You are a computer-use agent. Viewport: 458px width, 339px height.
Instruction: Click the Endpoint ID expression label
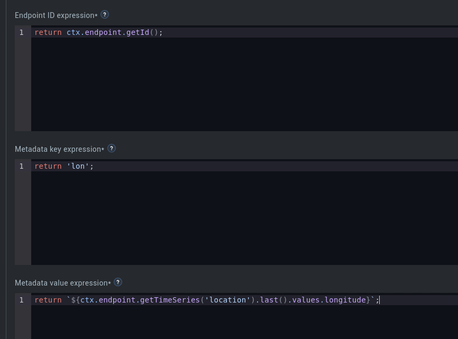tap(56, 15)
